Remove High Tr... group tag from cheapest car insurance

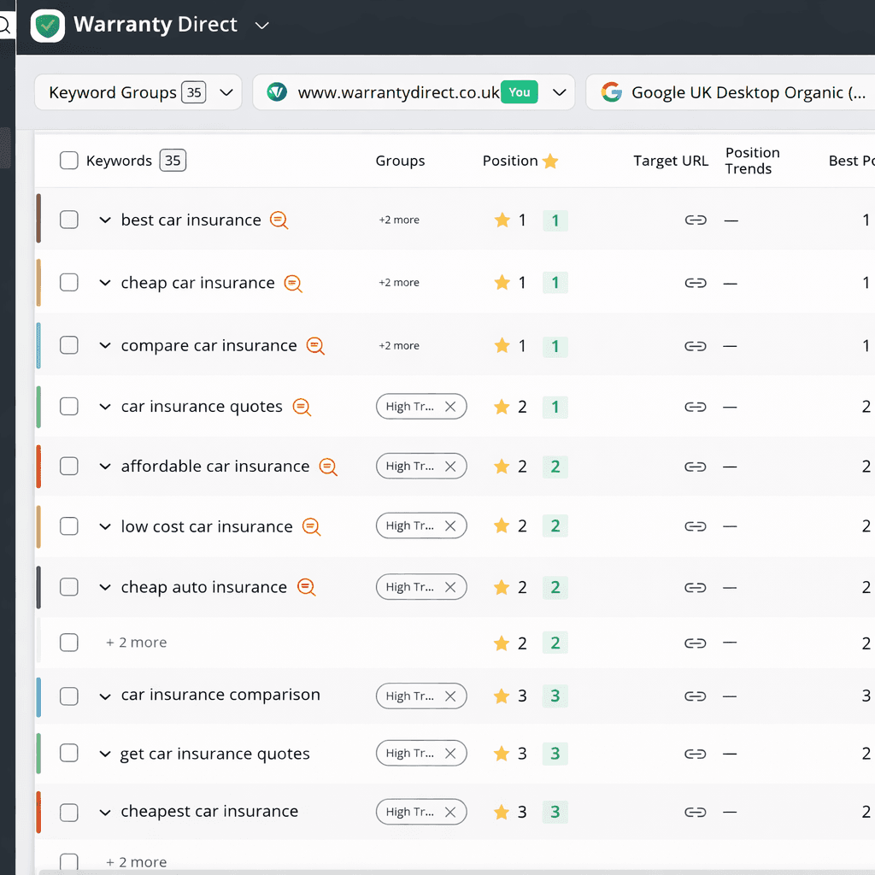450,813
